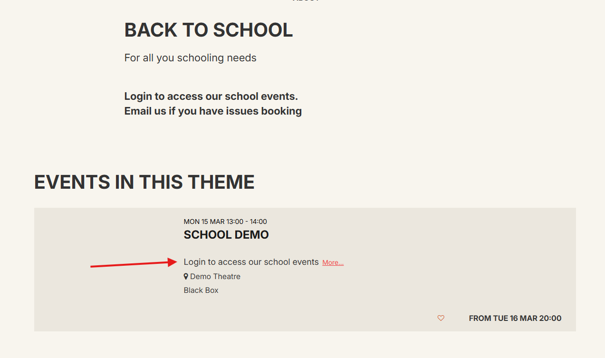This screenshot has height=358, width=605.
Task: Click the location pin icon beside Demo Theatre
Action: pyautogui.click(x=185, y=276)
